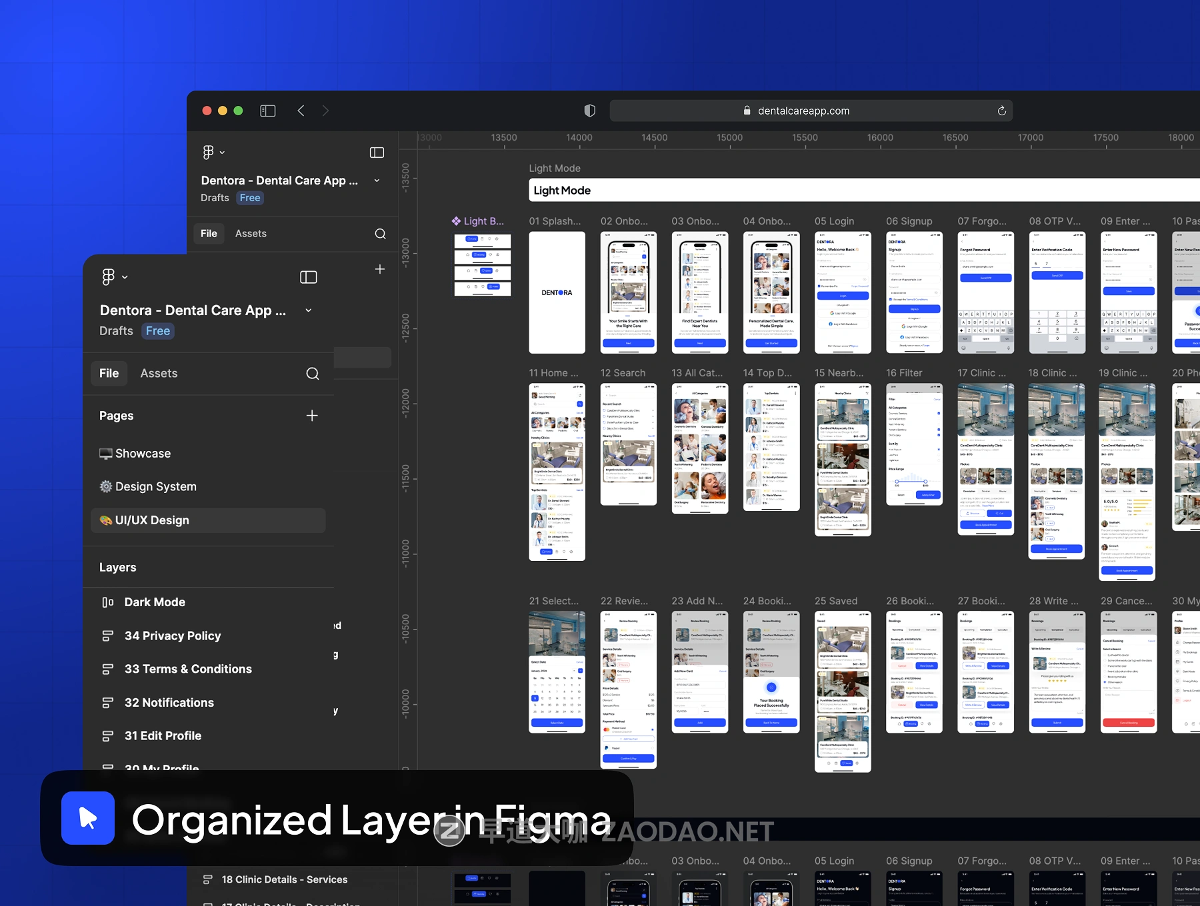Click the frame icon next to 34 Privacy Policy
This screenshot has height=906, width=1200.
coord(107,636)
